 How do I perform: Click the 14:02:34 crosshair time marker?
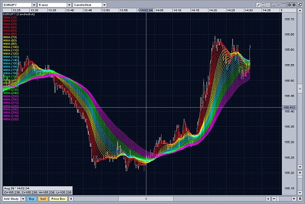pyautogui.click(x=146, y=10)
